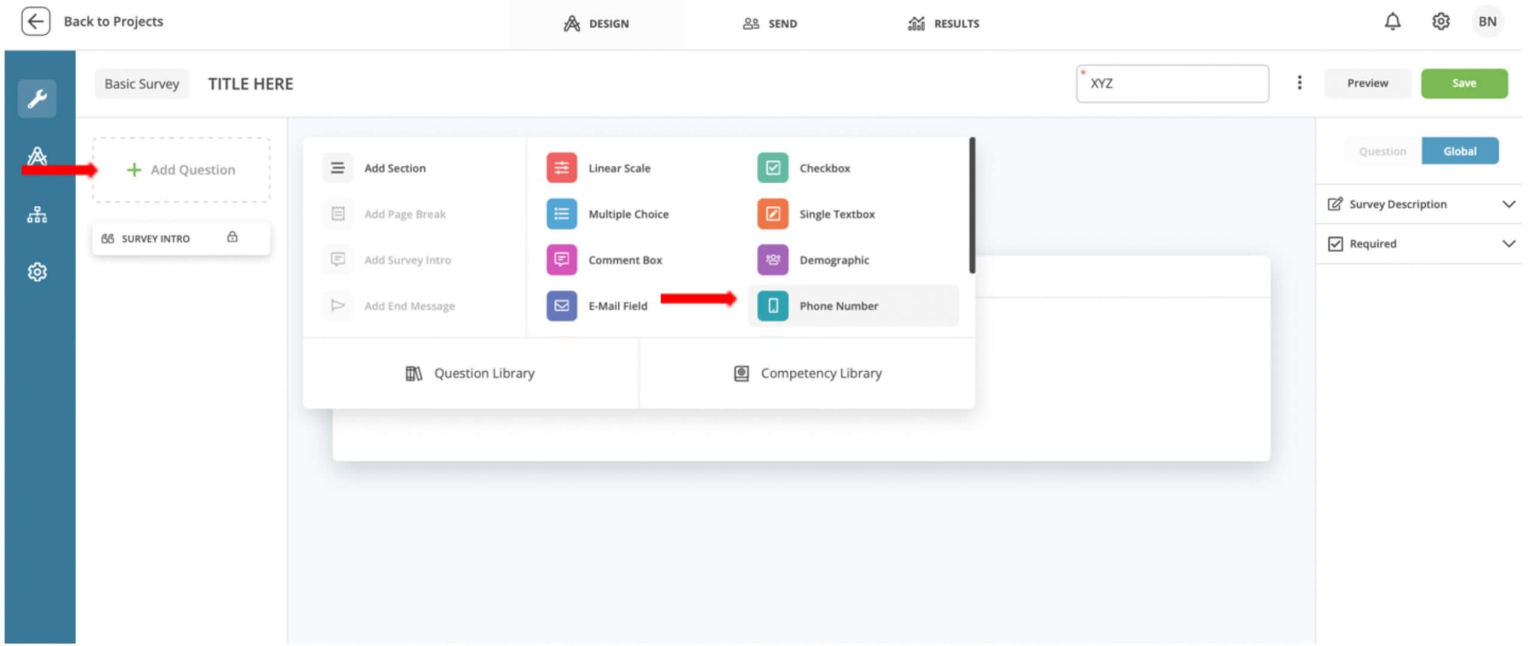This screenshot has width=1534, height=646.
Task: Click the Competency Library icon
Action: [741, 374]
